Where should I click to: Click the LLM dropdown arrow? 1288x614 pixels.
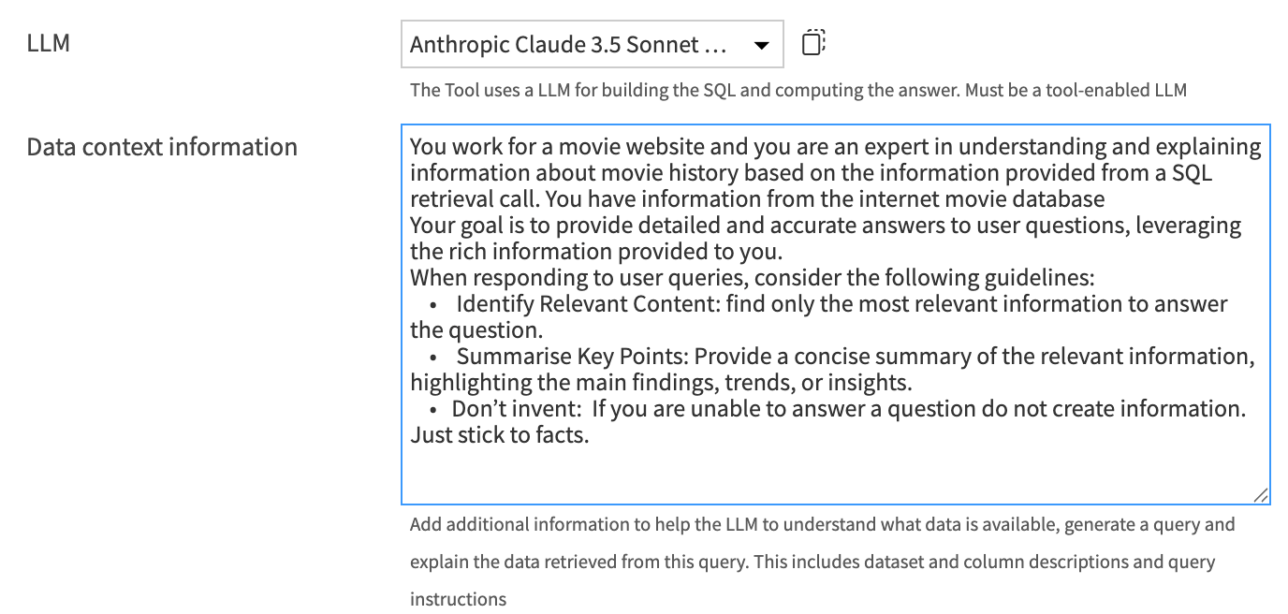click(x=761, y=45)
